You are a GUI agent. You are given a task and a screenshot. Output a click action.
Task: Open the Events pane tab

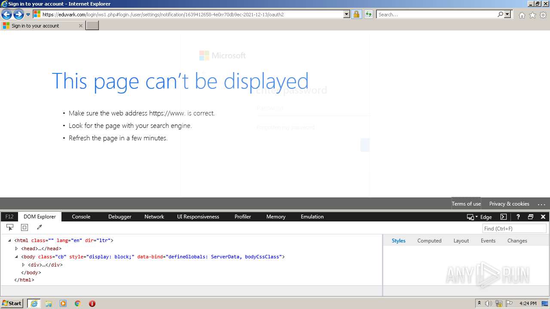488,241
